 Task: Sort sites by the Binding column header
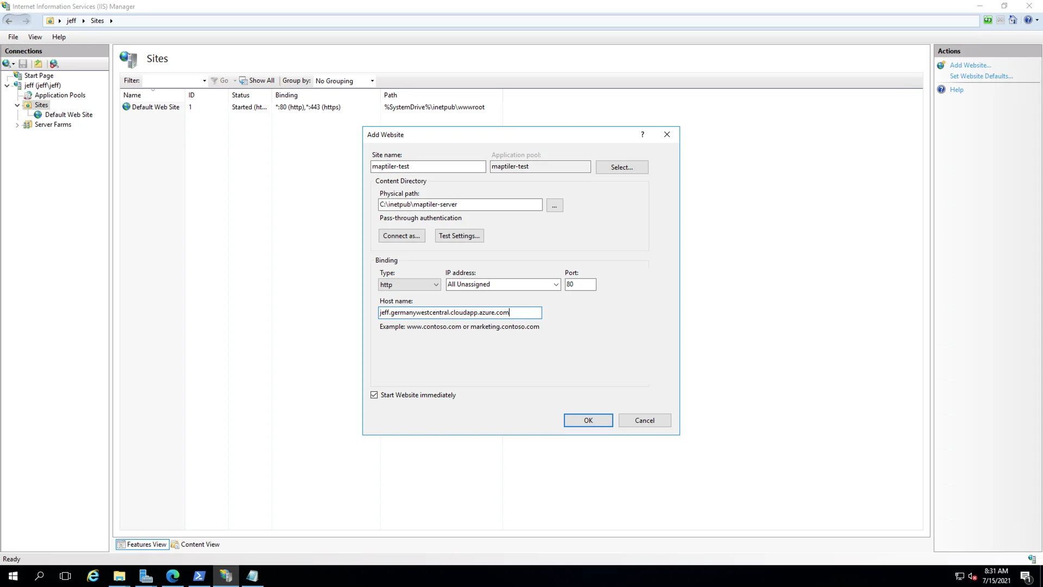click(x=326, y=95)
